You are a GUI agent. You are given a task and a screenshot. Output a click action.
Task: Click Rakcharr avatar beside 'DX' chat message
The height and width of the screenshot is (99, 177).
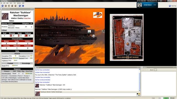pos(37,86)
